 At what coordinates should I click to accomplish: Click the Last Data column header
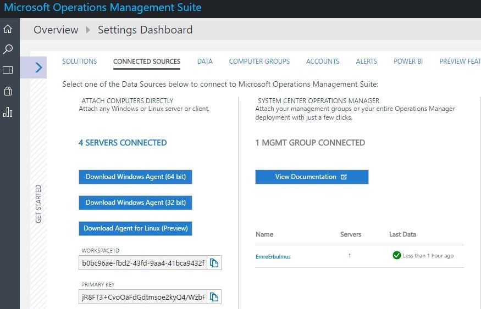point(402,234)
